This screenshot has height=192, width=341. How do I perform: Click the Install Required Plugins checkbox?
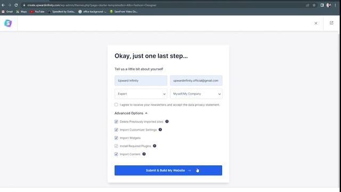coord(116,146)
